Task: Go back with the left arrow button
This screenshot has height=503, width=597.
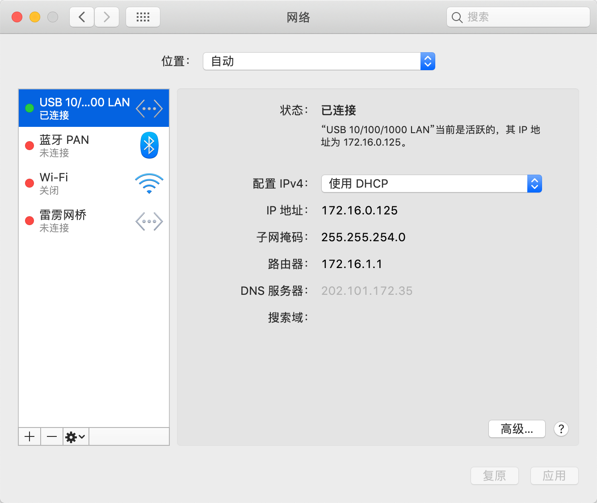Action: (82, 17)
